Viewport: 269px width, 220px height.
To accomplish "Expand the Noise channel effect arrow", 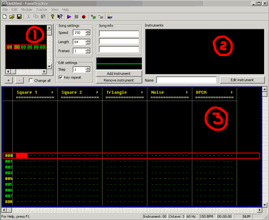I will (187, 92).
